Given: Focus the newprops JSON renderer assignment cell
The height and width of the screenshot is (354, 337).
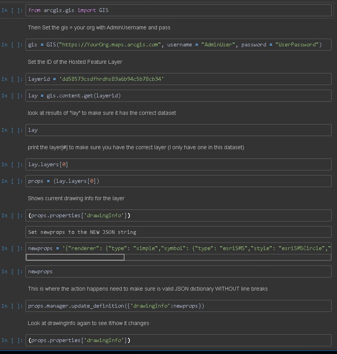Looking at the screenshot, I should click(x=179, y=248).
